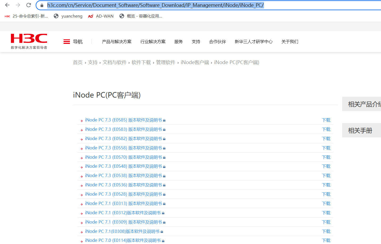The image size is (381, 244).
Task: Open iNode PC 7.3 (E0570) software page
Action: click(x=123, y=157)
